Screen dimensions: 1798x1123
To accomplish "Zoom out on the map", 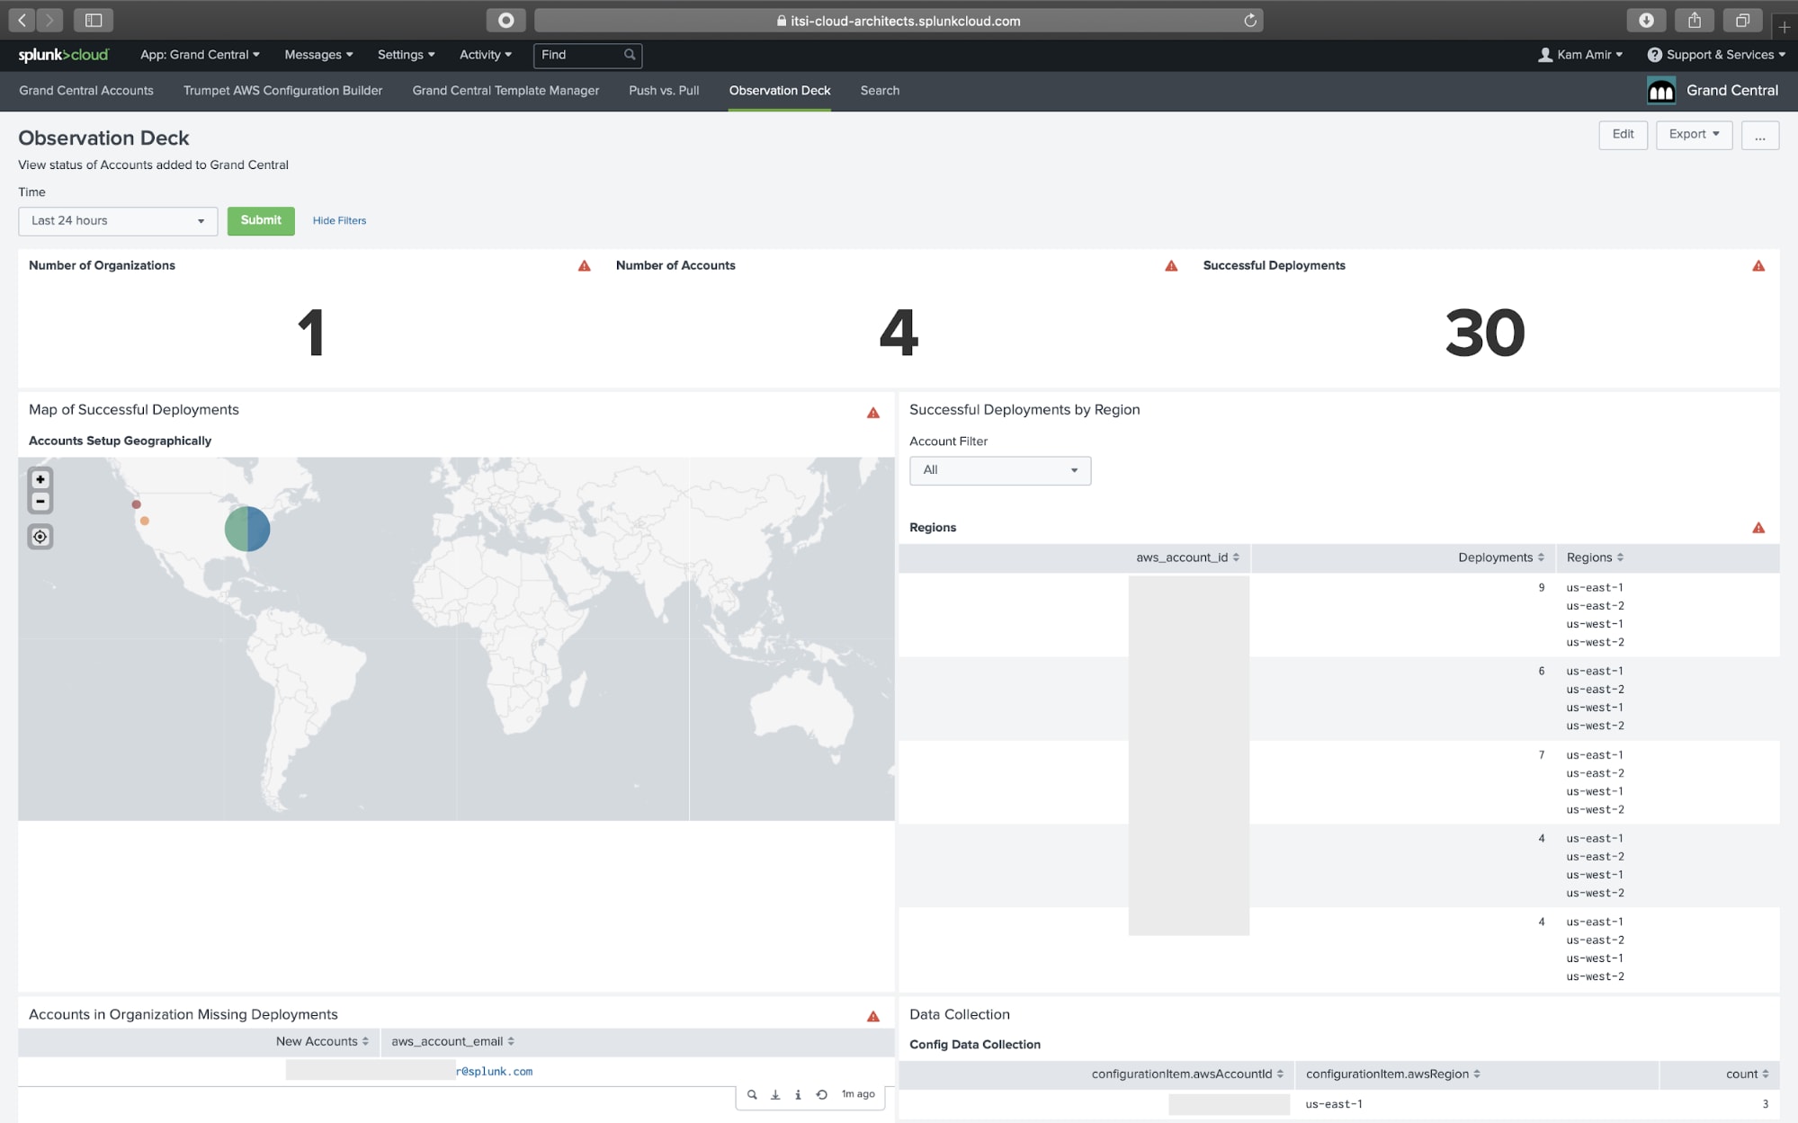I will (40, 502).
